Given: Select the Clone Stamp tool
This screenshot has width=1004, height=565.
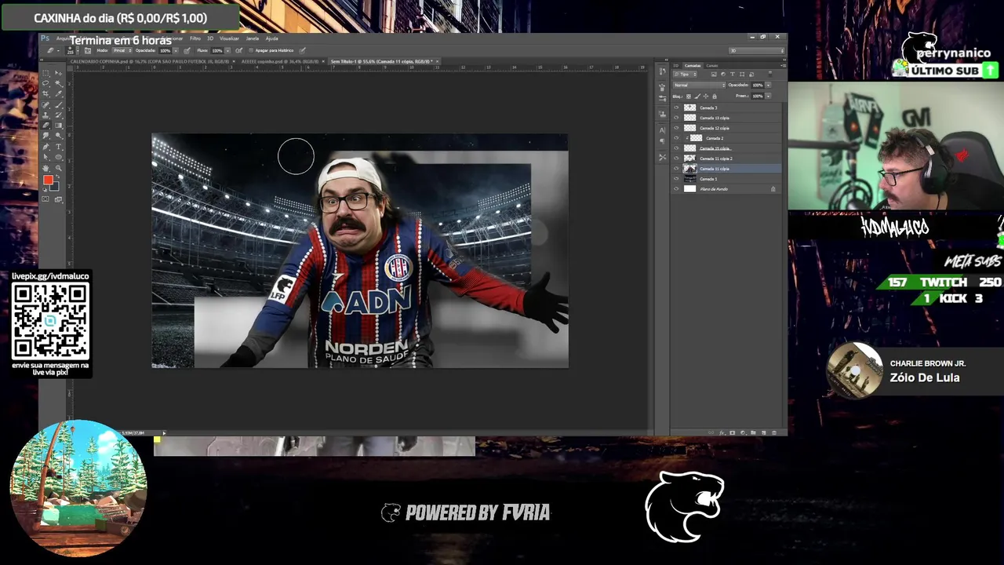Looking at the screenshot, I should (45, 115).
